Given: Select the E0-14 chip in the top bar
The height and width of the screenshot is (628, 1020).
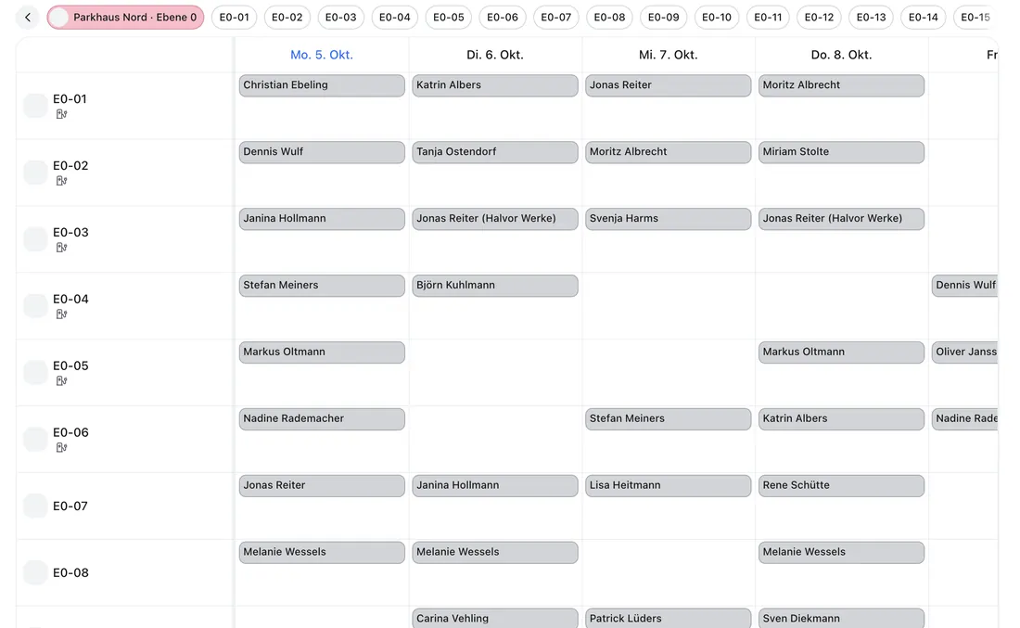Looking at the screenshot, I should pyautogui.click(x=923, y=18).
